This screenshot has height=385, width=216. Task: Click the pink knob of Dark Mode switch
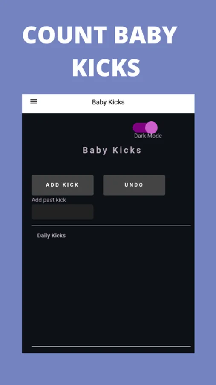(x=151, y=127)
